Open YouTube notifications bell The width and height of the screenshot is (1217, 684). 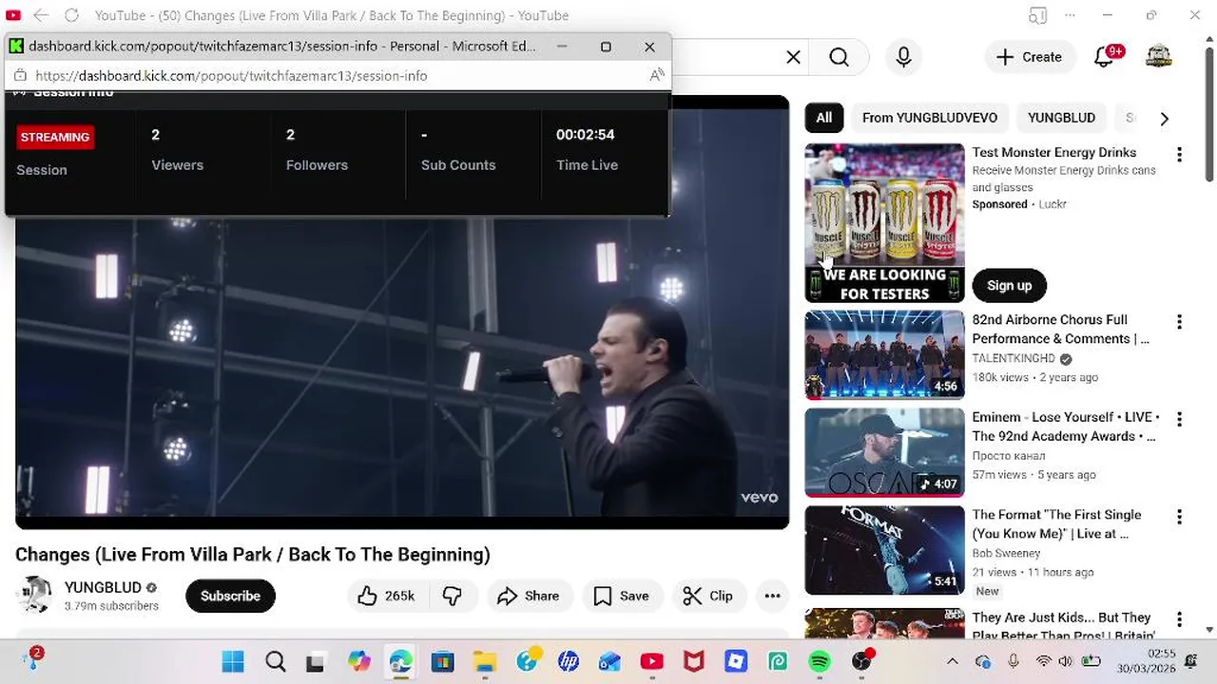(x=1104, y=57)
